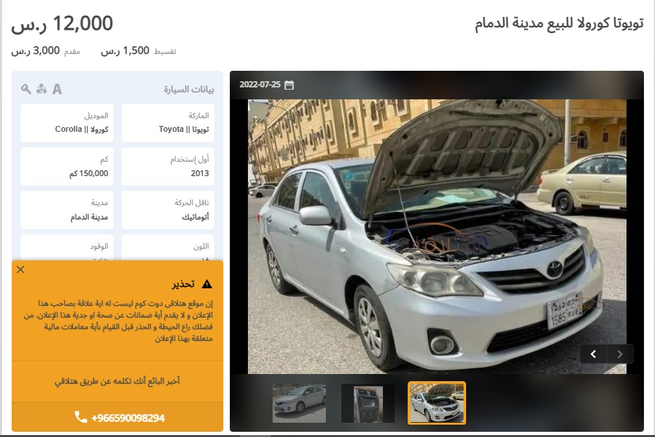The image size is (655, 437).
Task: Click the 2013 first-use year card
Action: coord(167,166)
